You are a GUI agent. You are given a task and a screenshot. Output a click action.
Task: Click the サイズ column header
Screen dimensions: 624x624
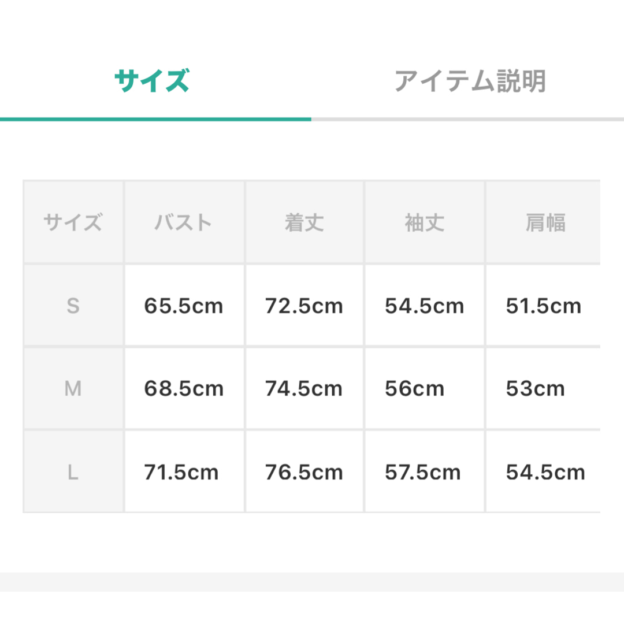pos(73,222)
